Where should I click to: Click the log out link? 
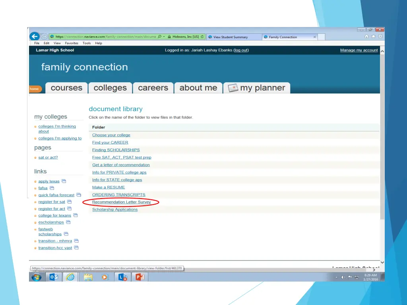241,50
